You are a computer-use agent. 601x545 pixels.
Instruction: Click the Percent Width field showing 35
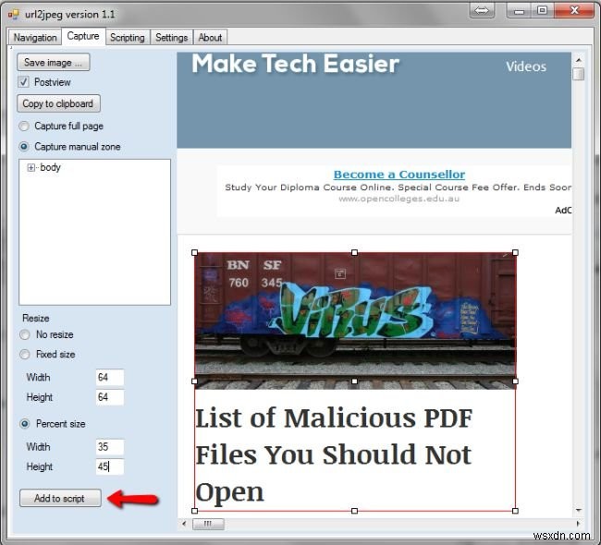[110, 447]
